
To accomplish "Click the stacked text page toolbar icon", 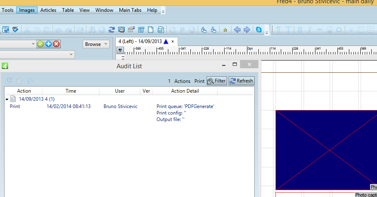I will 141,30.
